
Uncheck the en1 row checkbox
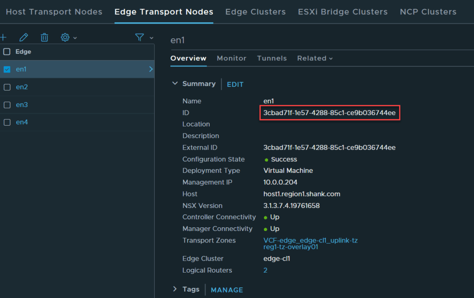7,69
